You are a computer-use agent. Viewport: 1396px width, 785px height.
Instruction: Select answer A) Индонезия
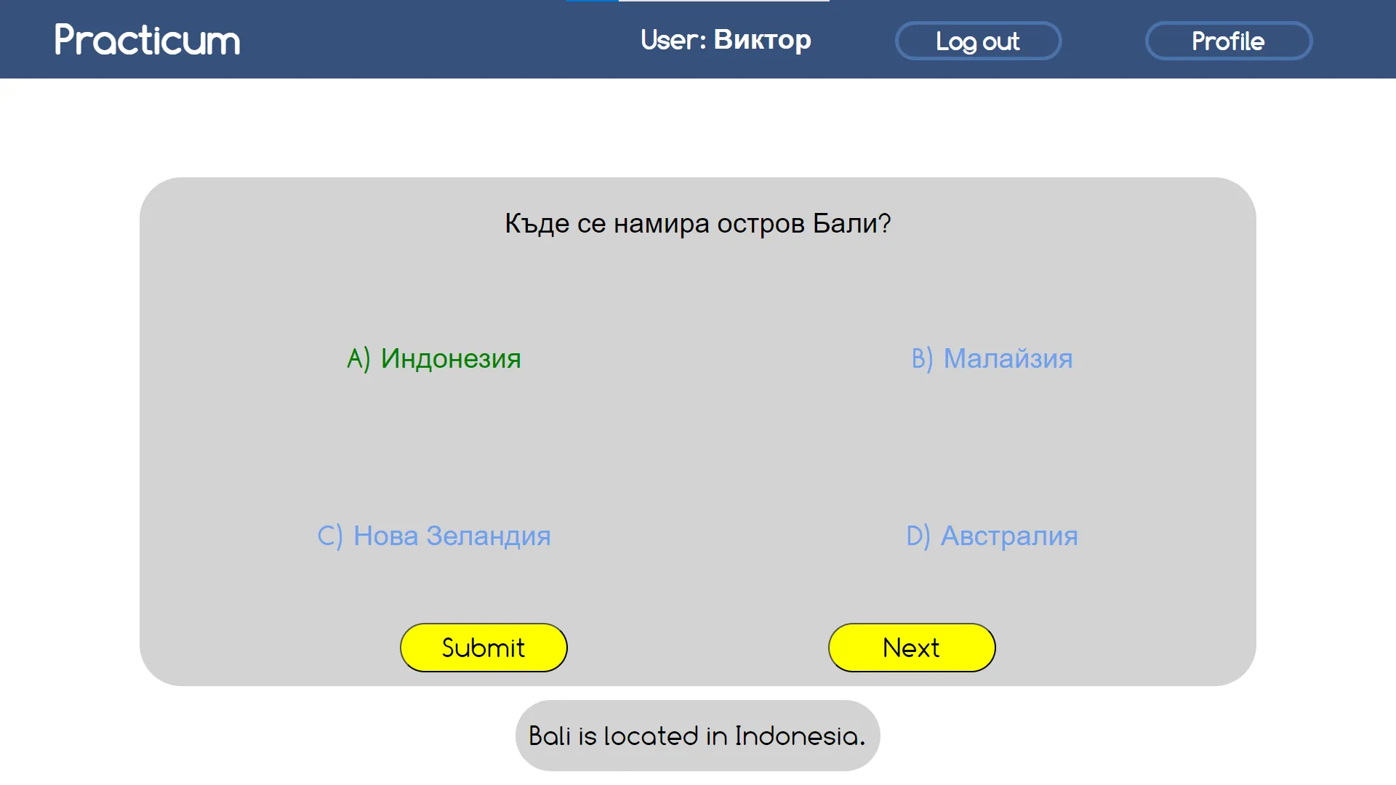pyautogui.click(x=434, y=358)
